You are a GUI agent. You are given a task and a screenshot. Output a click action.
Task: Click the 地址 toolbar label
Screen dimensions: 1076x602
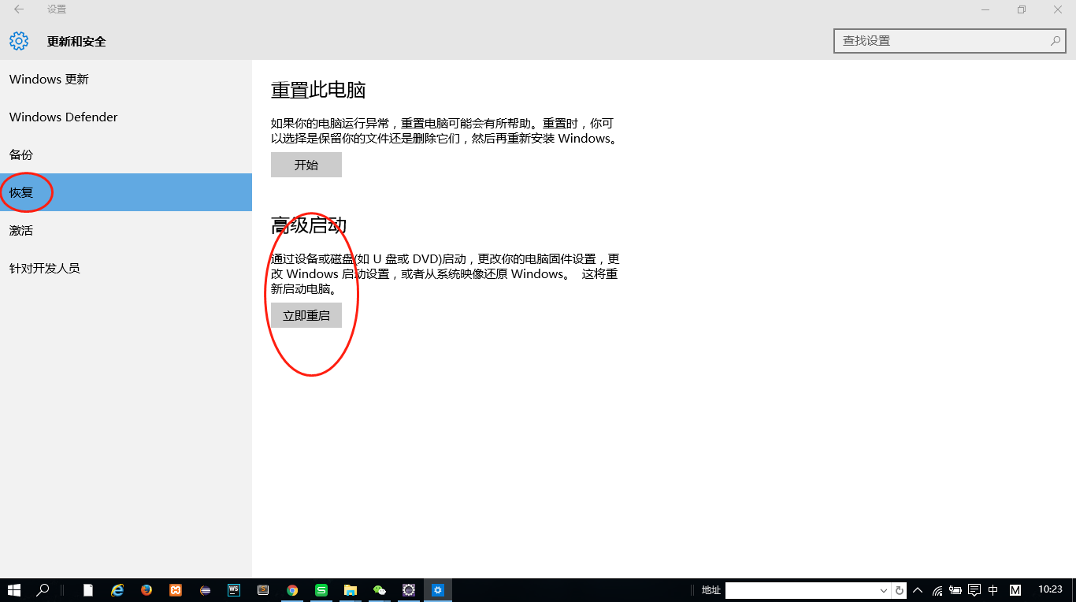(711, 590)
